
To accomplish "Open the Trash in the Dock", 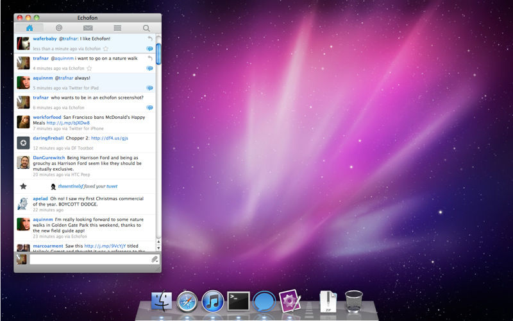I will [354, 301].
